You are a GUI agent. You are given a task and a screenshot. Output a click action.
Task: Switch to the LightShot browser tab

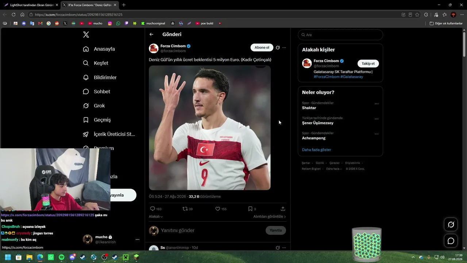pyautogui.click(x=31, y=5)
